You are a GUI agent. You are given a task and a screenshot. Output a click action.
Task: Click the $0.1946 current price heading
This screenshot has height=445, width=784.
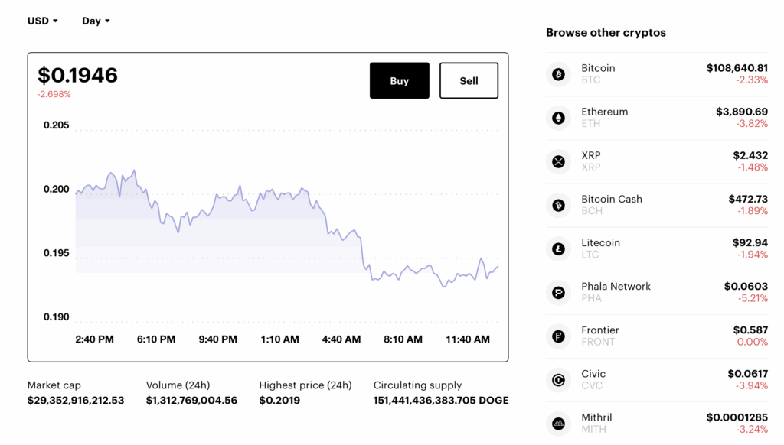[78, 75]
